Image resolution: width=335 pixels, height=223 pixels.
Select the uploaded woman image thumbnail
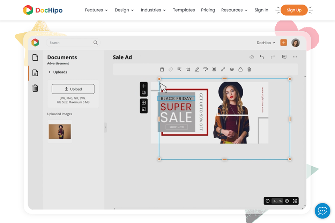[x=60, y=132]
